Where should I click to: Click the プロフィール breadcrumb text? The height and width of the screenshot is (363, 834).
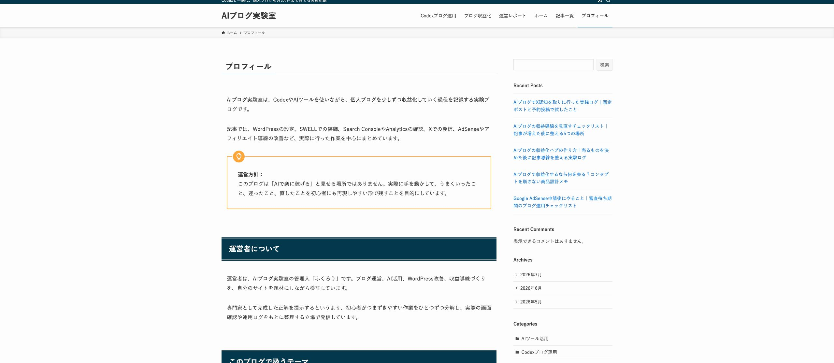[254, 33]
